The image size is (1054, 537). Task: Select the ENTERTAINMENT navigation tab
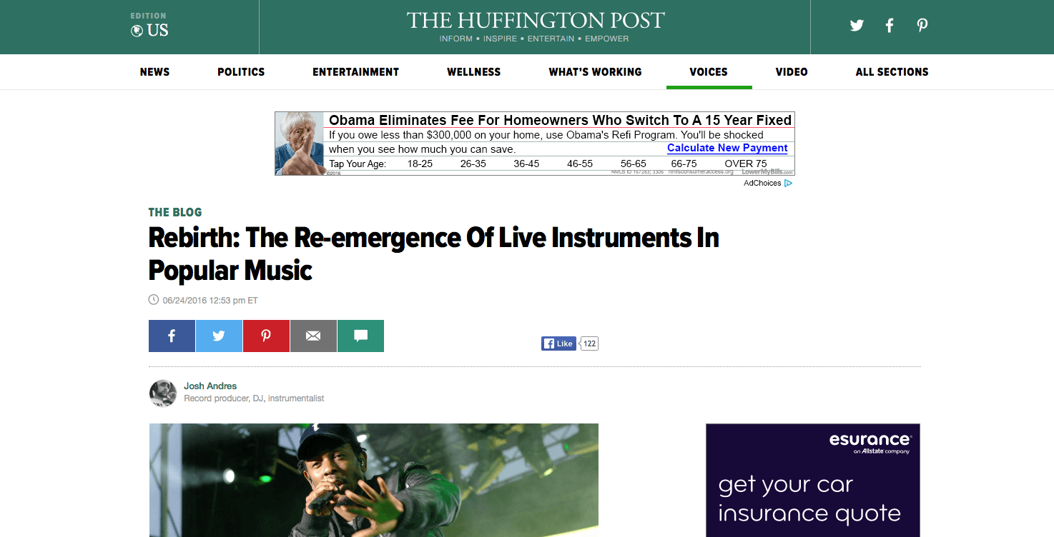coord(355,71)
